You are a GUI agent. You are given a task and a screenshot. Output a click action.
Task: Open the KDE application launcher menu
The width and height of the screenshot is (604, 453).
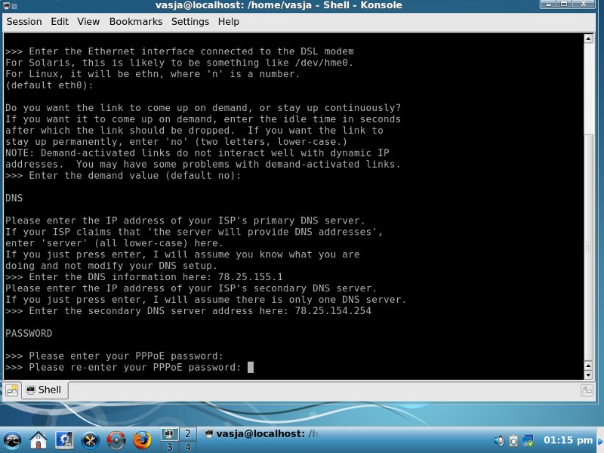coord(13,439)
